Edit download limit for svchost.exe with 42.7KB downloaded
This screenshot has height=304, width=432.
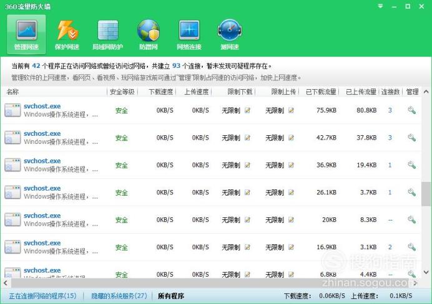point(247,138)
